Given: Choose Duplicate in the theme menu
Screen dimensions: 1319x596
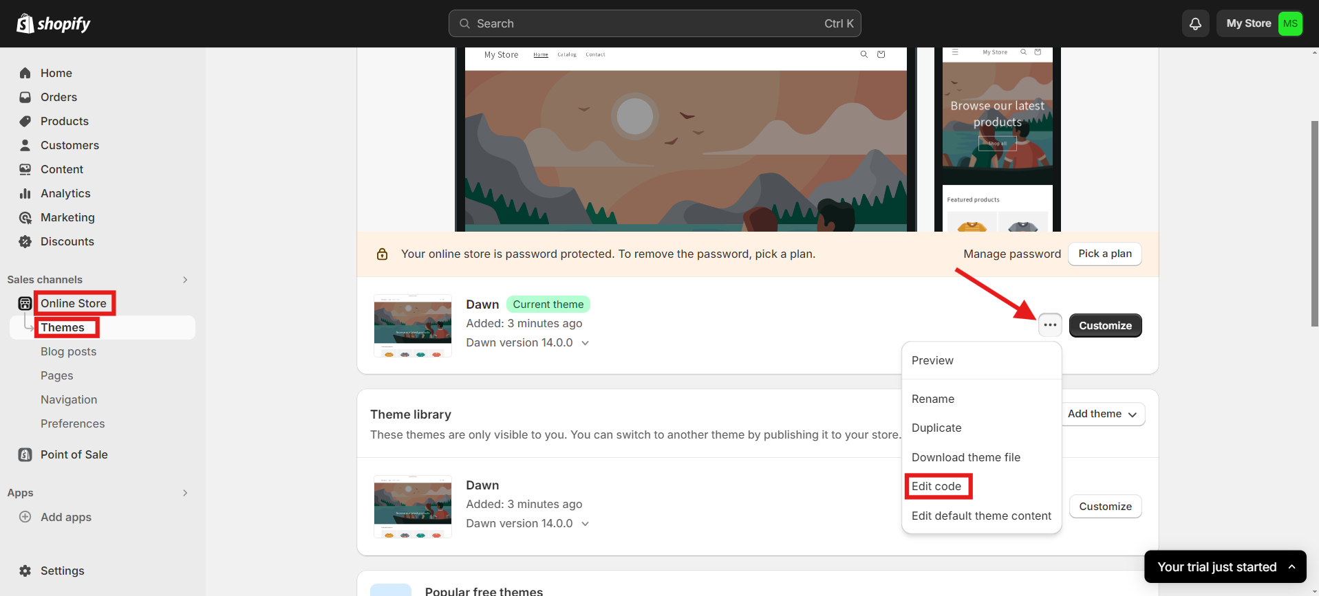Looking at the screenshot, I should coord(936,428).
